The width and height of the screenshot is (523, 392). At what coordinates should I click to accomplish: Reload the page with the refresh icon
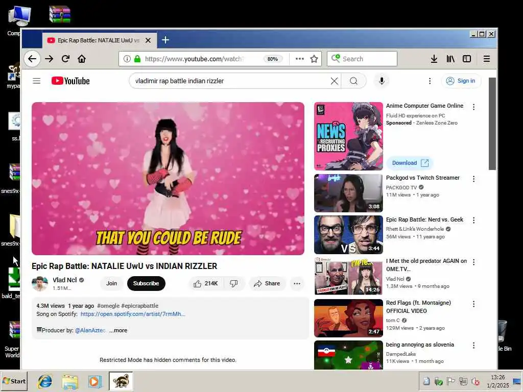65,59
